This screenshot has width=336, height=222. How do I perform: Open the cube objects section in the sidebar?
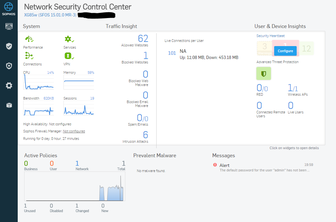[x=9, y=105]
